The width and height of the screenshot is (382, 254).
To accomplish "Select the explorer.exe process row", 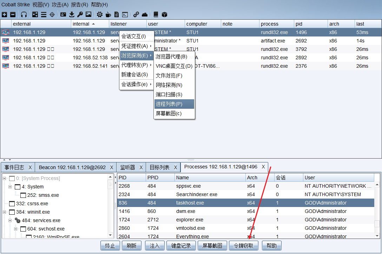I will (245, 220).
